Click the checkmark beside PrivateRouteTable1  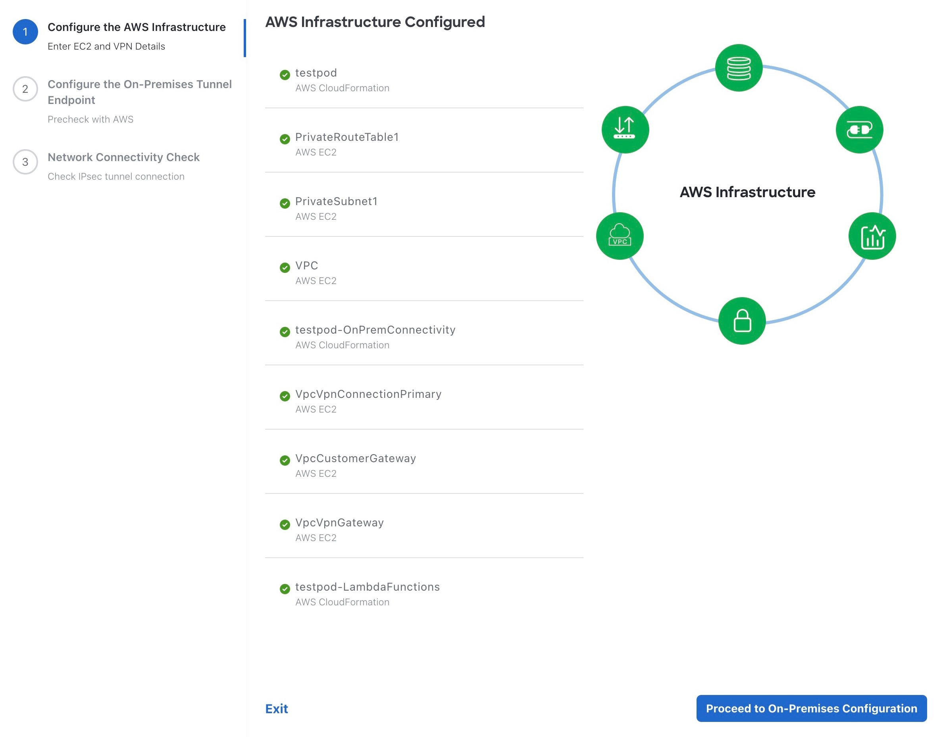[285, 139]
